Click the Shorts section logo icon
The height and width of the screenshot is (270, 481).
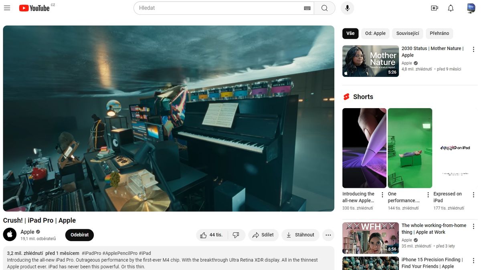(x=346, y=97)
